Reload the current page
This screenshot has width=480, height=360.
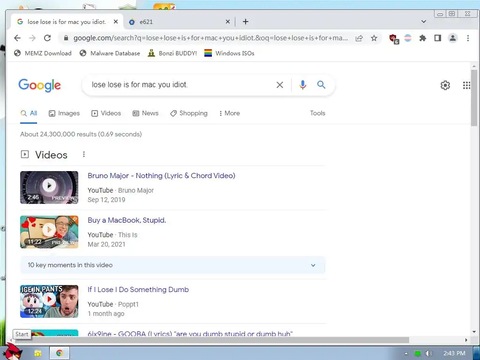47,38
